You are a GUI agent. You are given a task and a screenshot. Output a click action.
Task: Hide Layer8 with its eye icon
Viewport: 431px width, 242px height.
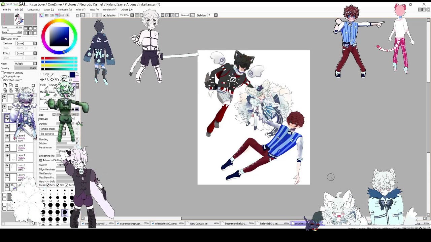(7, 146)
